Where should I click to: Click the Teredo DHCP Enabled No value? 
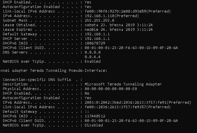tap(87, 93)
